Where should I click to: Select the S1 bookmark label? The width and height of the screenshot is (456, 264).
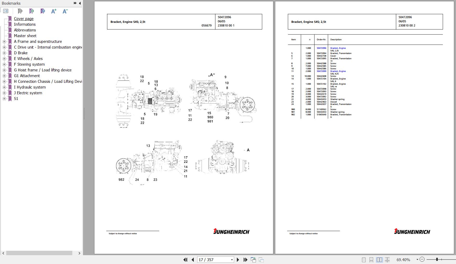[x=16, y=99]
